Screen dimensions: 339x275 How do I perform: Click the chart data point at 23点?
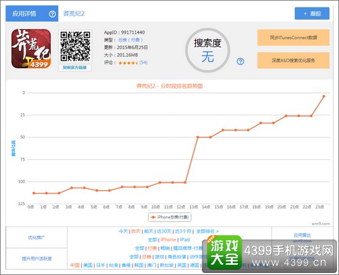tap(323, 96)
